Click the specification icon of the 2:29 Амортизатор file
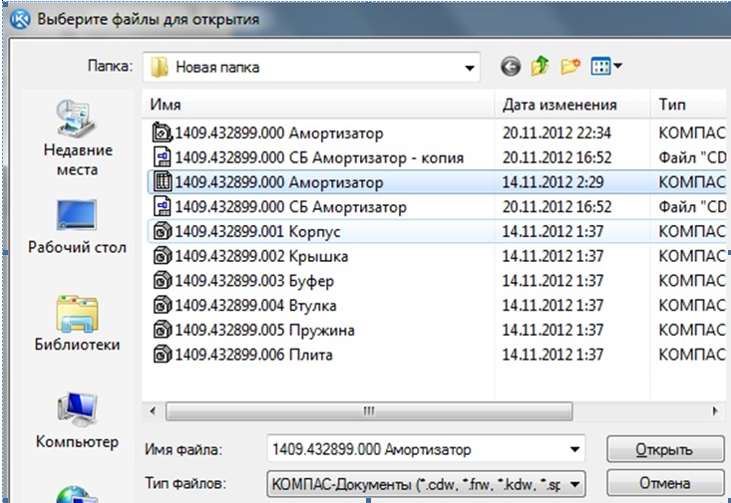Image resolution: width=731 pixels, height=503 pixels. point(163,181)
